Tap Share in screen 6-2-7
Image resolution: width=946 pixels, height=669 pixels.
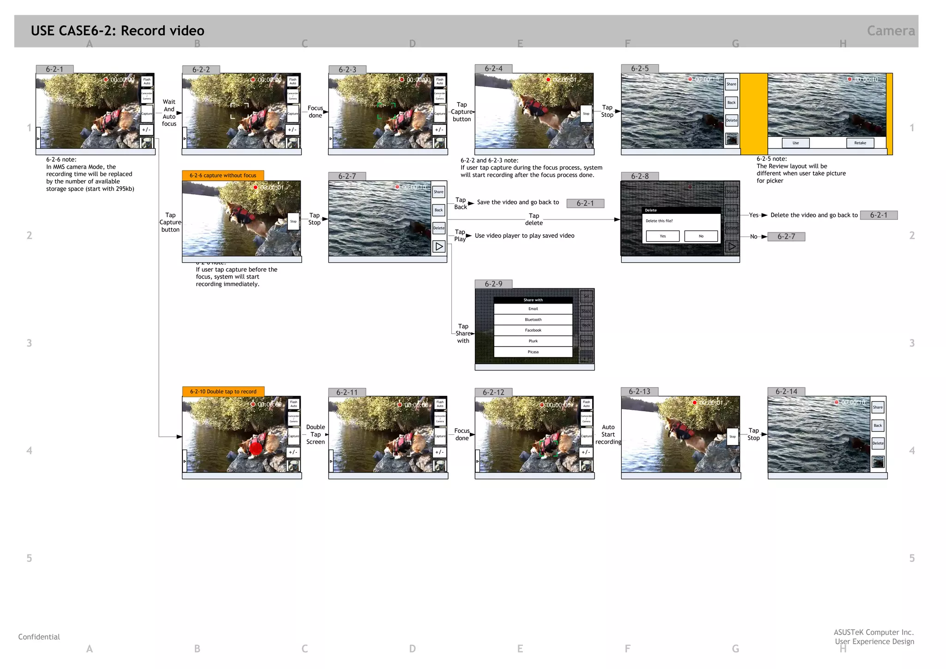[x=438, y=192]
